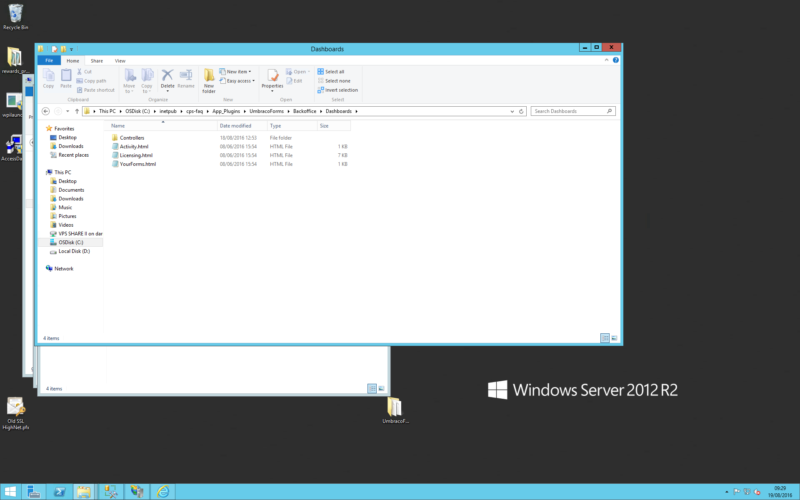Select the Licensing.html file

[x=136, y=155]
